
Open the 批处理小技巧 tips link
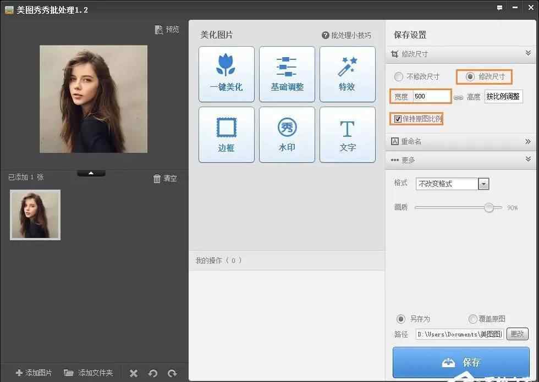tap(346, 35)
